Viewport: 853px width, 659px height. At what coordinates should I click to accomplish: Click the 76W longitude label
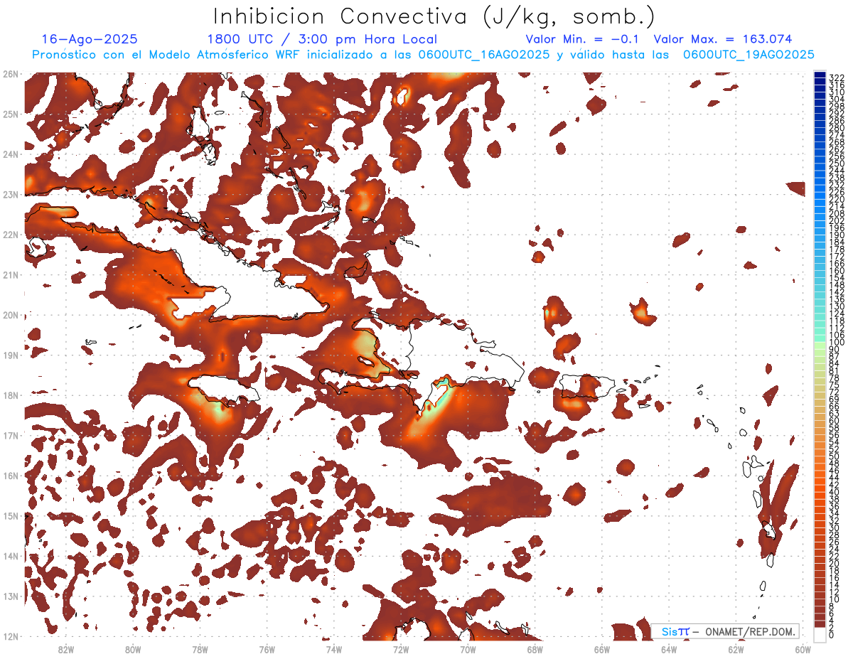(267, 648)
